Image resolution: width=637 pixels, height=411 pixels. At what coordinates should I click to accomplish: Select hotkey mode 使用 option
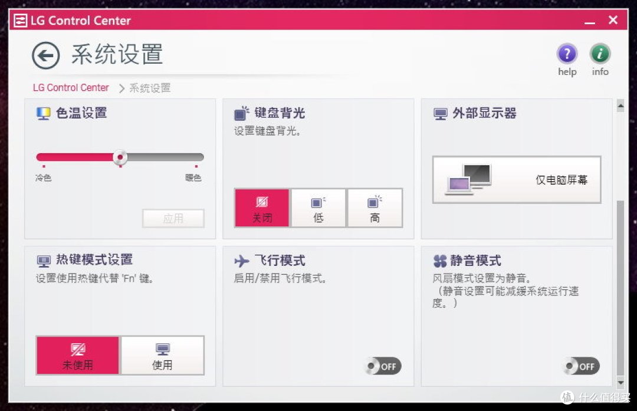tap(163, 356)
